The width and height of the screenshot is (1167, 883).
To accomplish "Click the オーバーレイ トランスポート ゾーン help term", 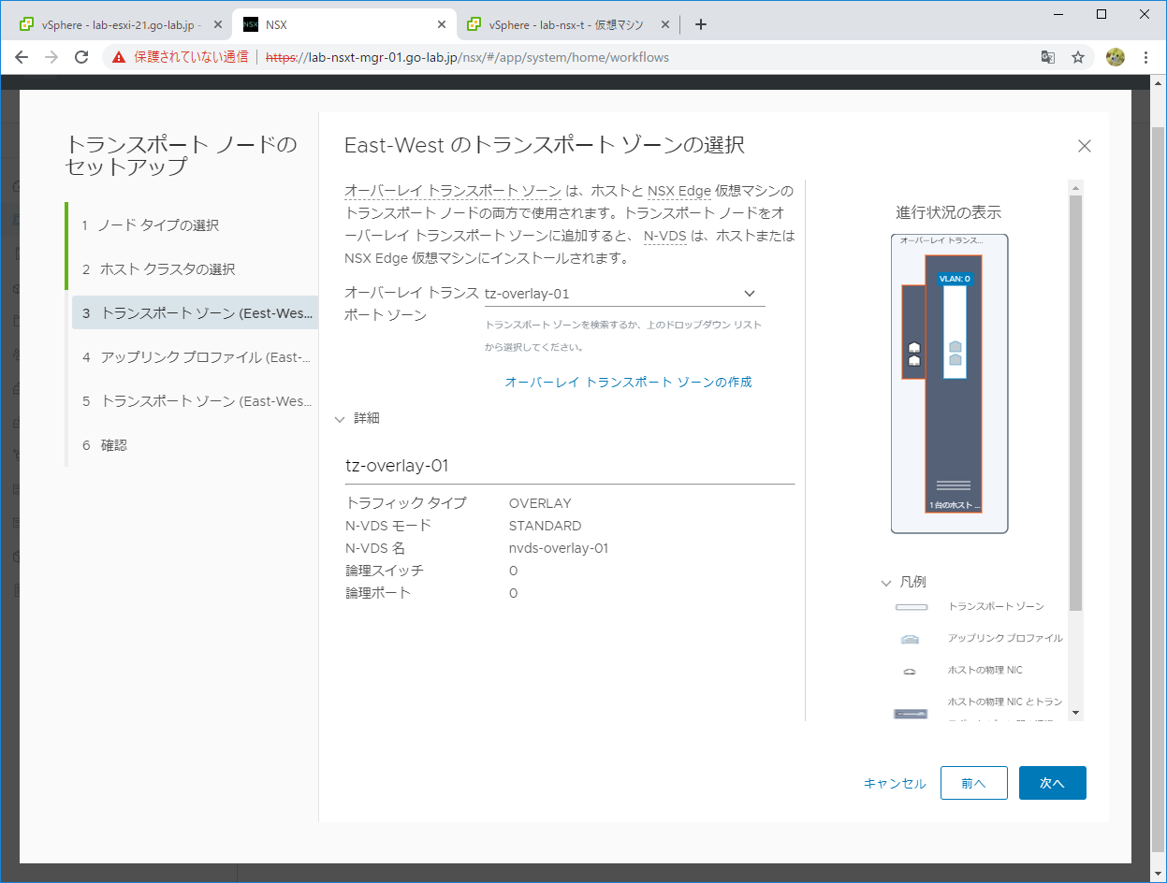I will click(453, 191).
